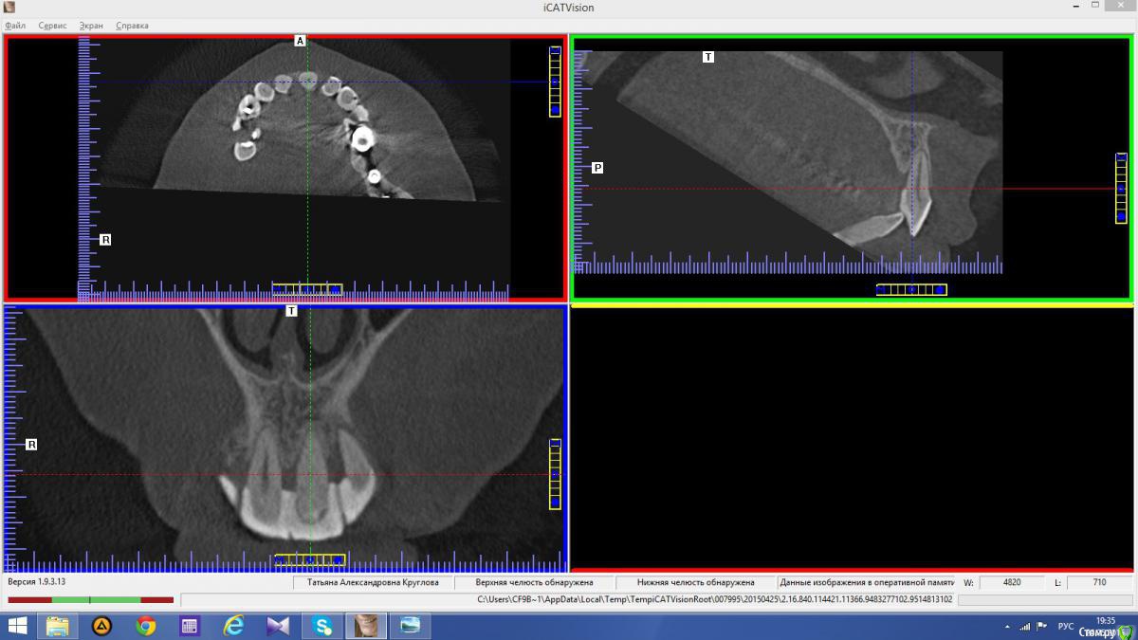
Task: Open the Справка menu
Action: (x=132, y=26)
